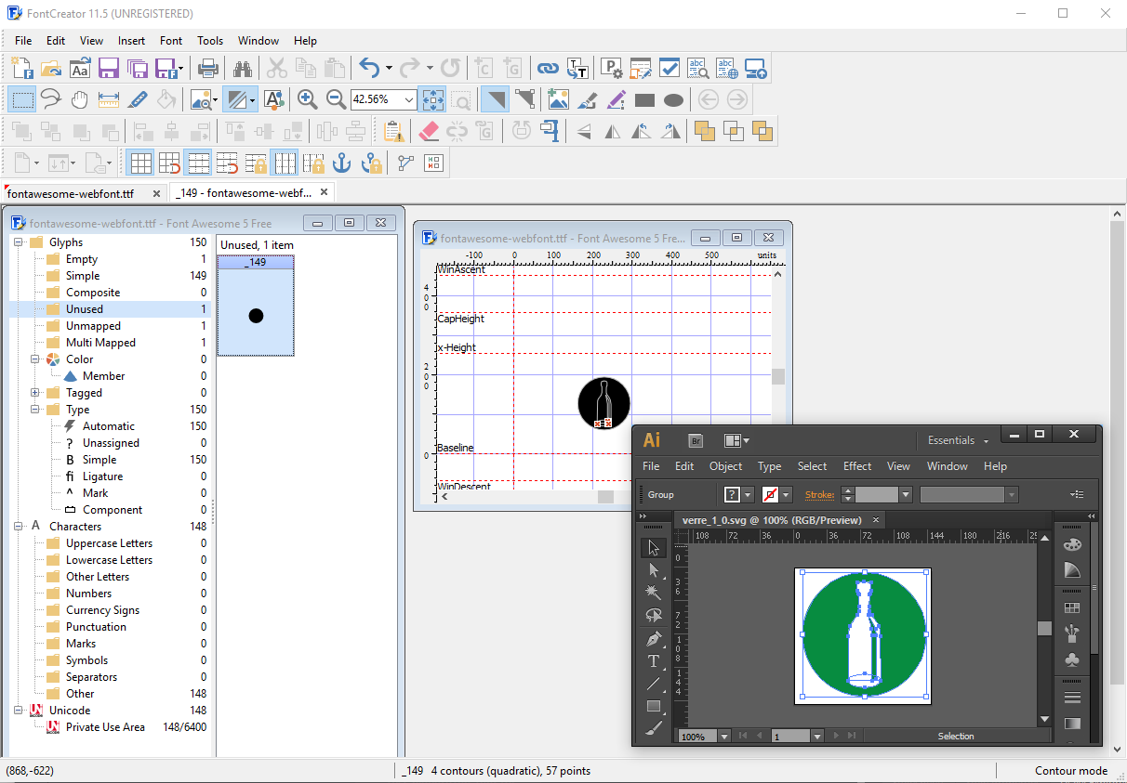The height and width of the screenshot is (783, 1127).
Task: Open the Font menu in FontCreator
Action: click(171, 41)
